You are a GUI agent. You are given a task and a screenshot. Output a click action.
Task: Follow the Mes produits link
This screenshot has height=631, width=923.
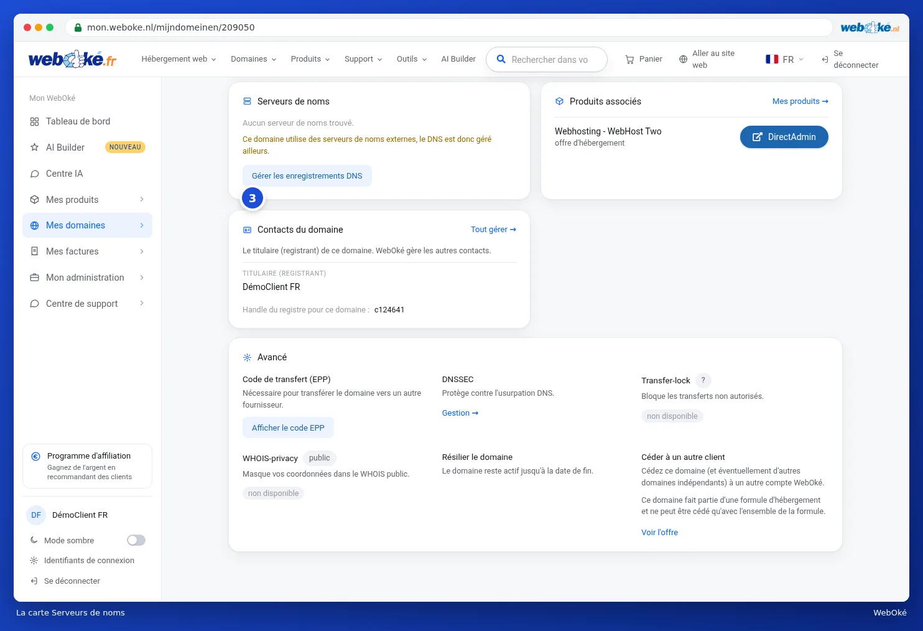point(800,101)
